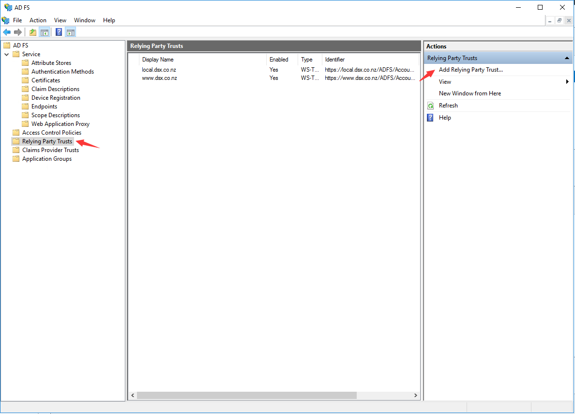Click the Refresh action label

(x=448, y=106)
